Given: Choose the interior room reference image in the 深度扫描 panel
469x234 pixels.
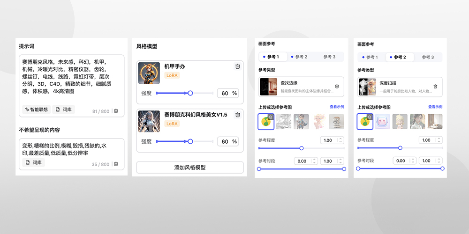Looking at the screenshot, I should click(x=435, y=122).
